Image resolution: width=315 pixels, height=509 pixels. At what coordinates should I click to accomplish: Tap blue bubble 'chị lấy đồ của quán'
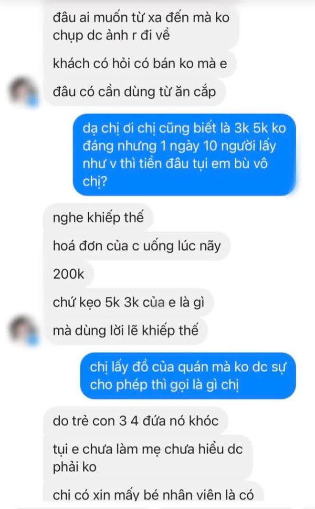click(x=188, y=376)
